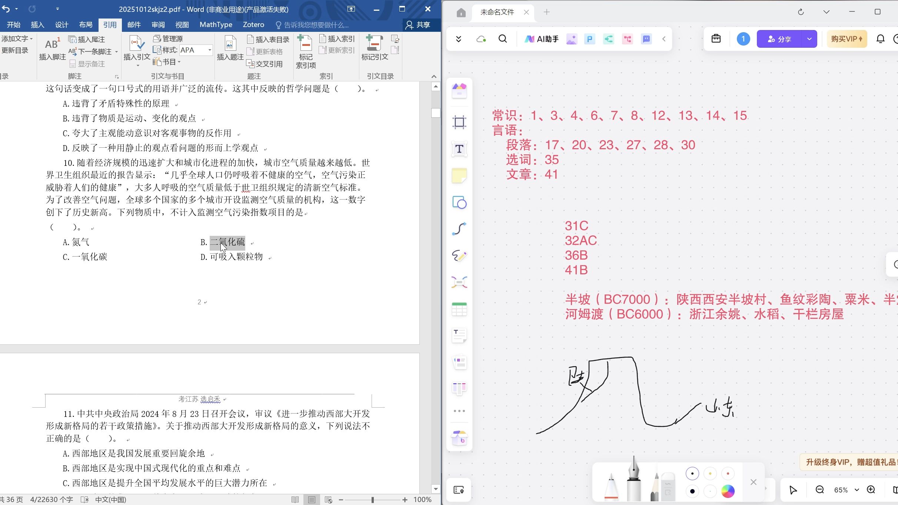This screenshot has height=505, width=898.
Task: Zoom in the whiteboard canvas
Action: pos(871,490)
